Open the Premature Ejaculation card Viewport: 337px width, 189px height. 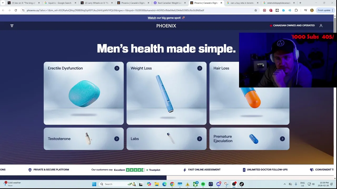[x=249, y=139]
